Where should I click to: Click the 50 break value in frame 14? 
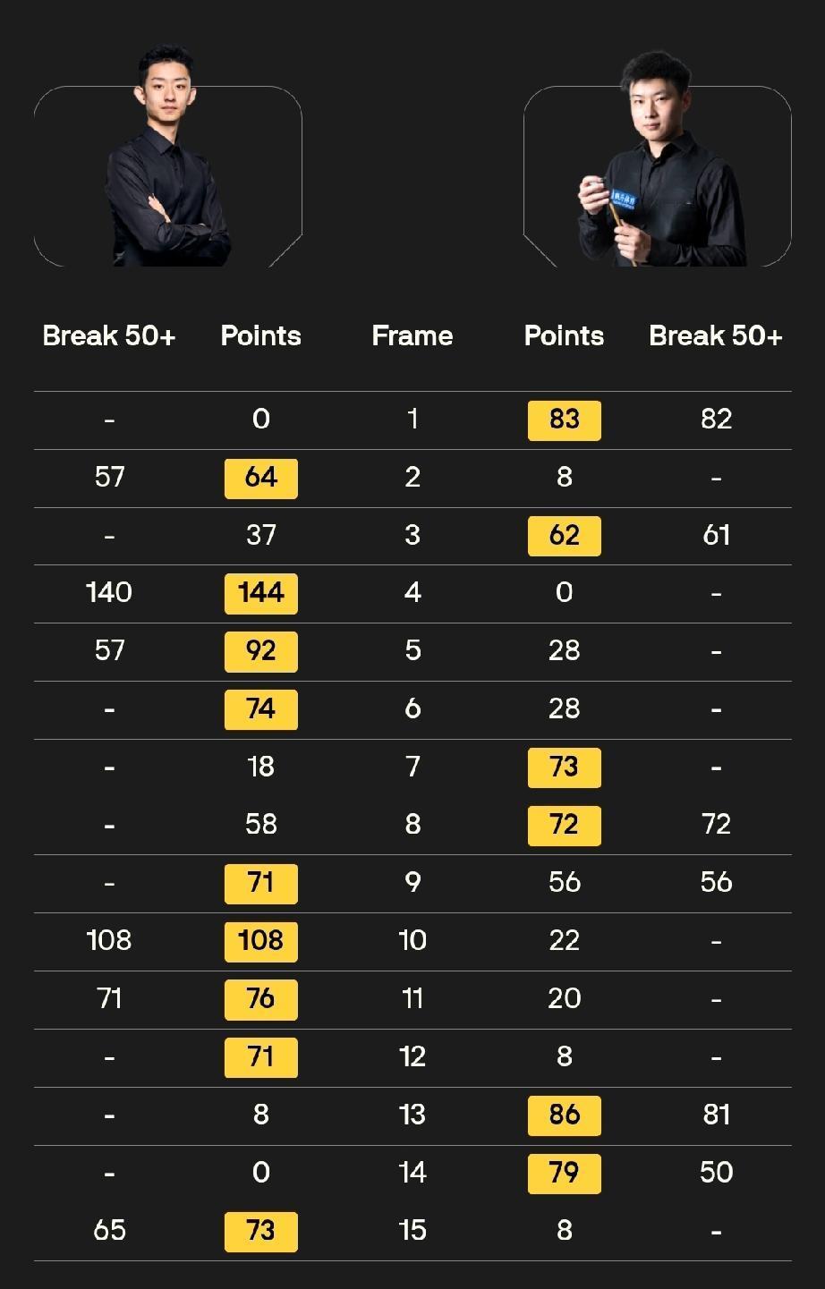pyautogui.click(x=716, y=1173)
